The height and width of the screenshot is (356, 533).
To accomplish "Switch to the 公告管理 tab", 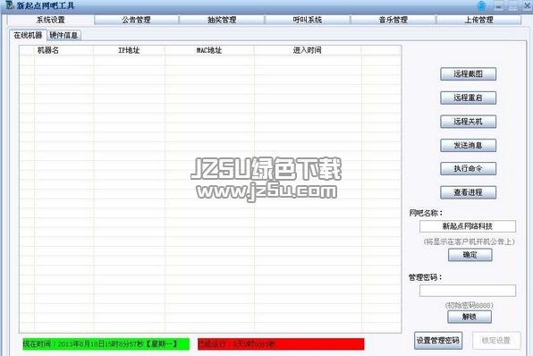I will coord(136,20).
